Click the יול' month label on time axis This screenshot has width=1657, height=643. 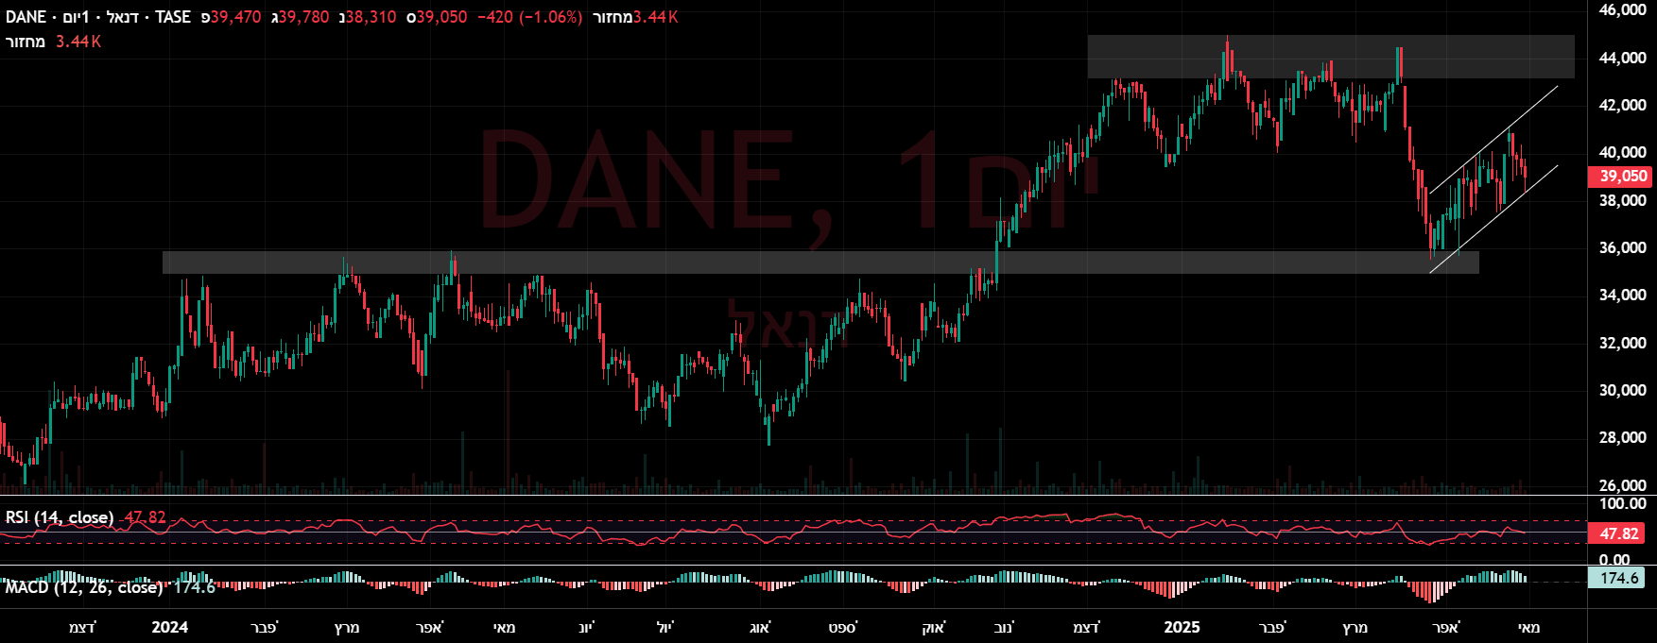(665, 627)
